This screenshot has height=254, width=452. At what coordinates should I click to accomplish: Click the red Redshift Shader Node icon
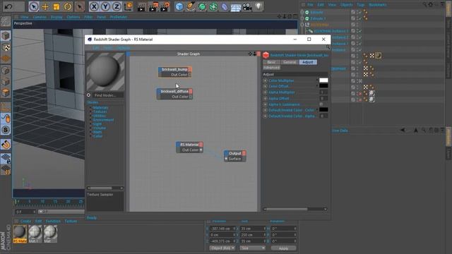(266, 55)
